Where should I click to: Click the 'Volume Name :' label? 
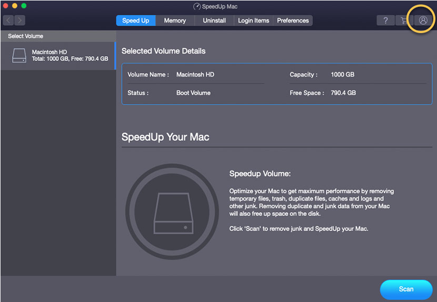tap(148, 75)
